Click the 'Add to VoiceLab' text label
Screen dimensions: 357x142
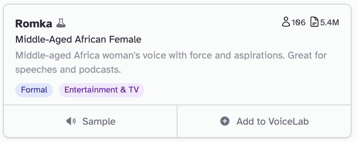[x=272, y=122]
